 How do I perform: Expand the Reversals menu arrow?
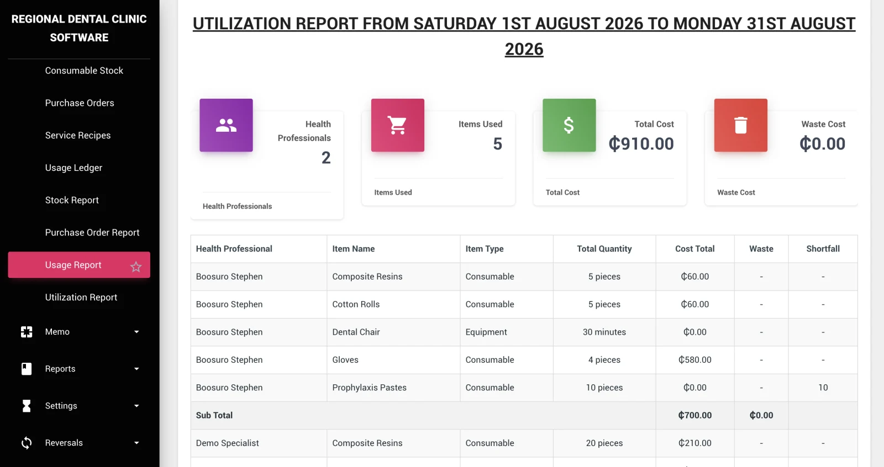pyautogui.click(x=136, y=443)
